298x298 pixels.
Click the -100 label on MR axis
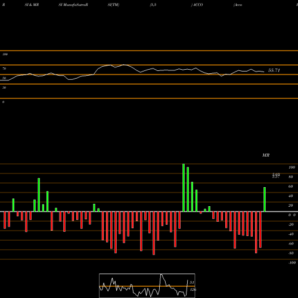pos(292,263)
